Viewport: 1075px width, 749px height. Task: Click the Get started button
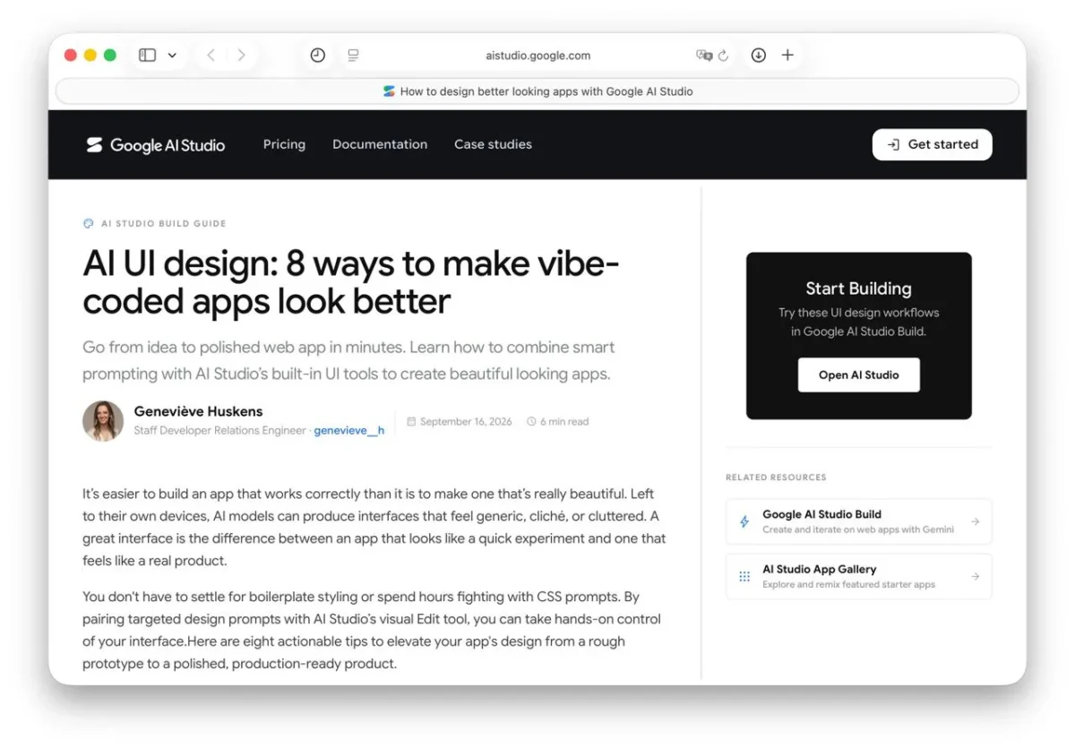coord(932,144)
